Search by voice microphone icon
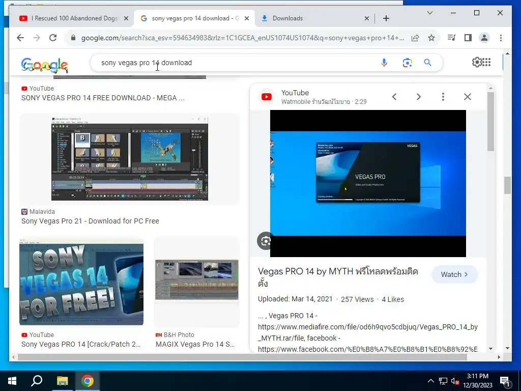This screenshot has height=391, width=521. pyautogui.click(x=384, y=63)
